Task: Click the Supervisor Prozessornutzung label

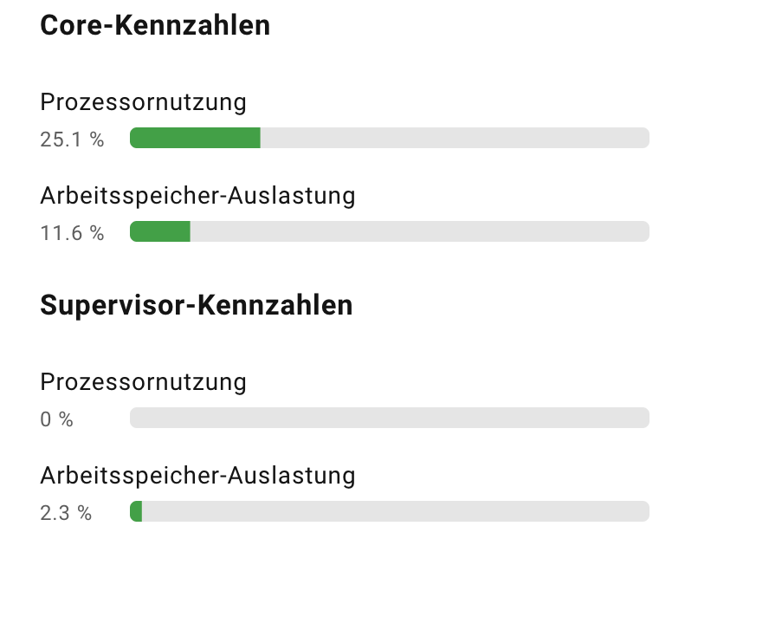Action: (x=143, y=382)
